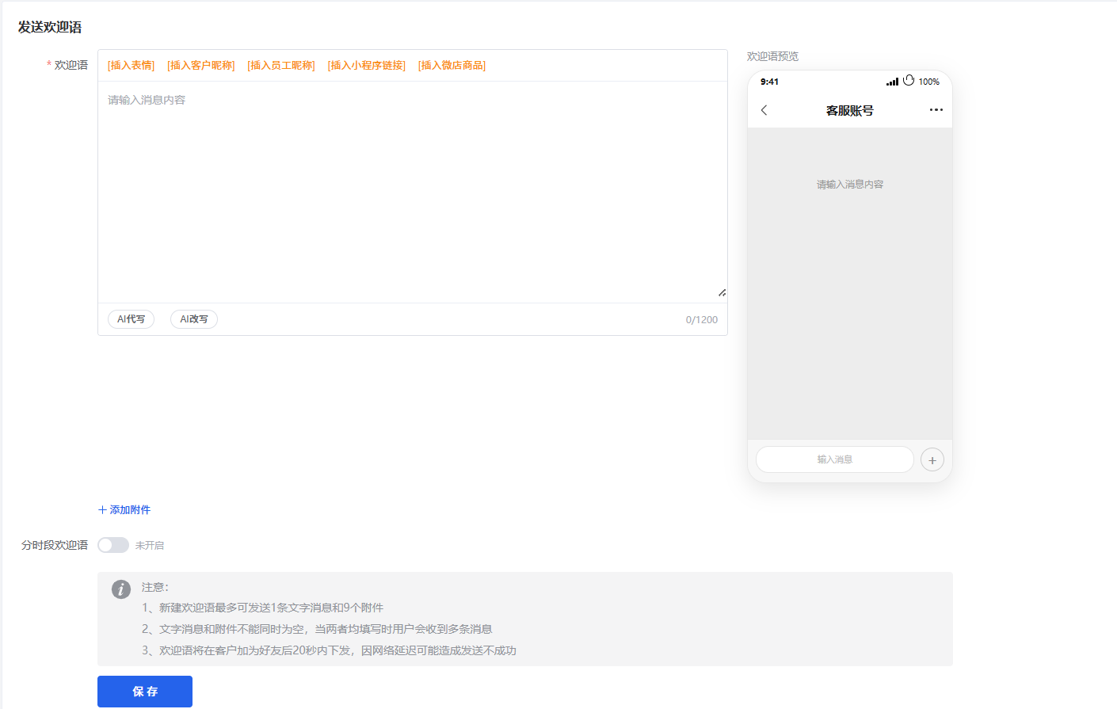The height and width of the screenshot is (709, 1117).
Task: Insert emoji via 插入表情
Action: coord(132,66)
